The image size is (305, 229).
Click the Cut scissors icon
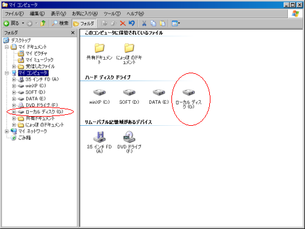point(144,23)
